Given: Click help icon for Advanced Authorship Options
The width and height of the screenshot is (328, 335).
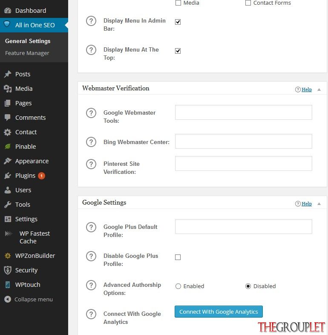Looking at the screenshot, I should pyautogui.click(x=91, y=285).
